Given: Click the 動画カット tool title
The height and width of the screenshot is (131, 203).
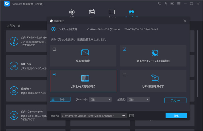Looking at the screenshot, I should pos(26,89).
